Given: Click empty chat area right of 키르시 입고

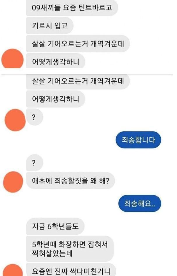Looking at the screenshot, I should pos(123,26).
